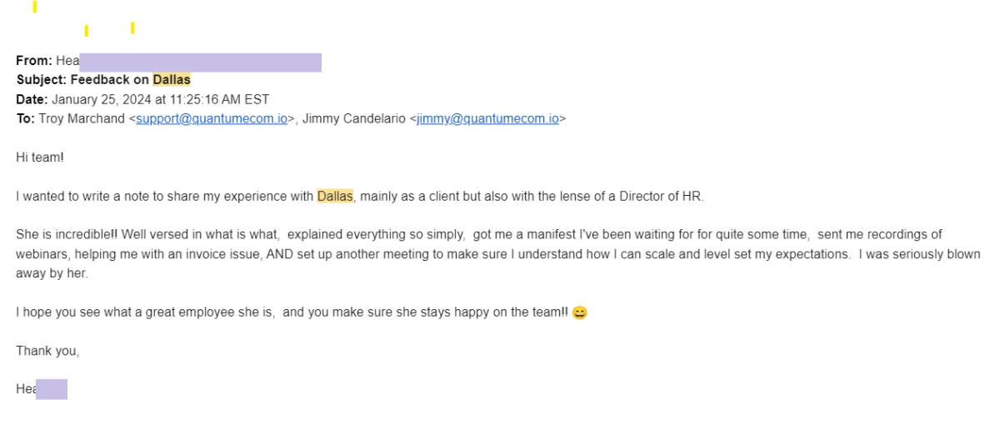Click the bold 'To:' label
1000x425 pixels.
tap(26, 119)
